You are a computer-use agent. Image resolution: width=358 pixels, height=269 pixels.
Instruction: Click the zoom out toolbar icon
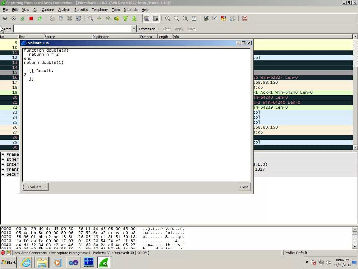(x=177, y=19)
